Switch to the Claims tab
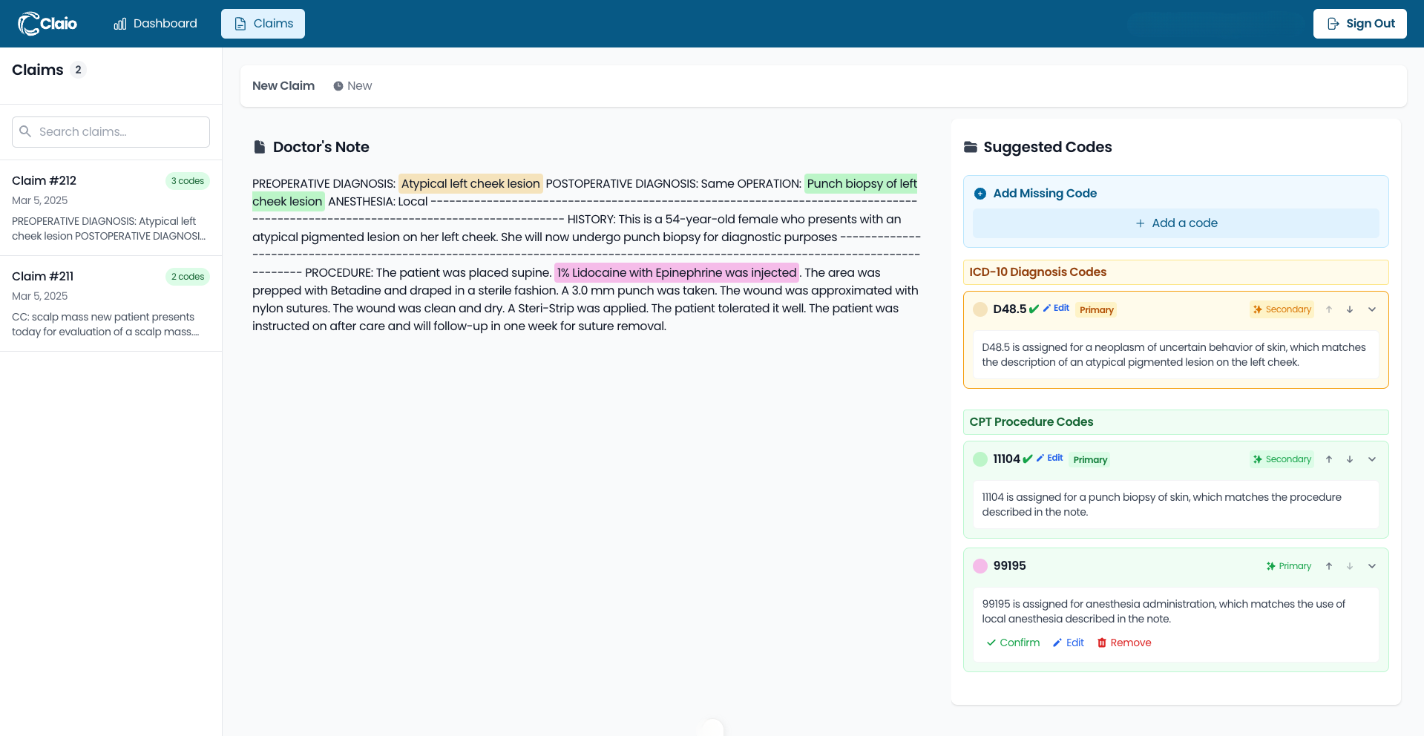This screenshot has width=1424, height=736. coord(263,24)
